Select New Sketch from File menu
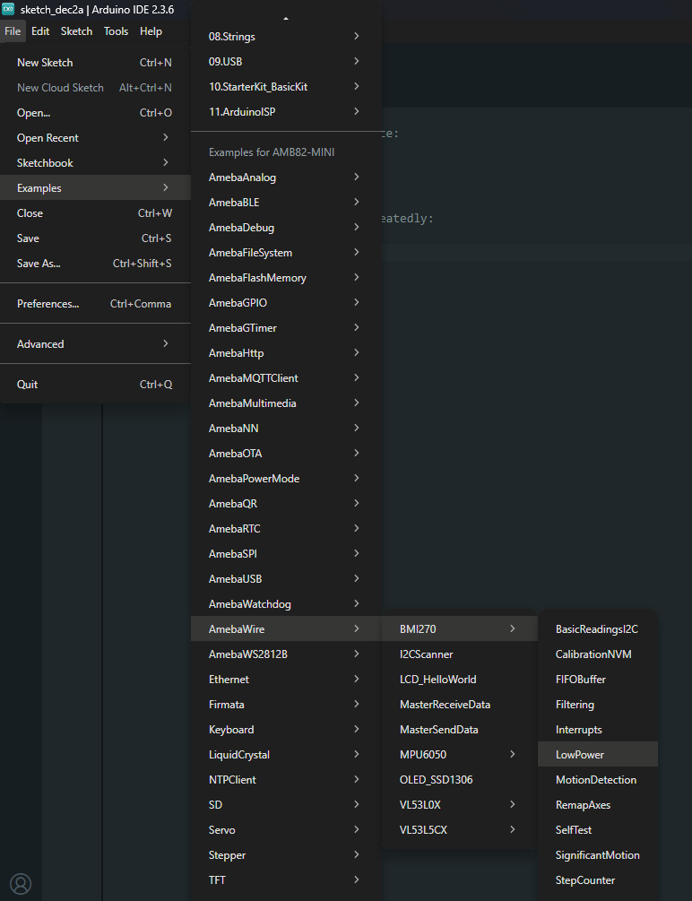The height and width of the screenshot is (901, 692). [94, 63]
